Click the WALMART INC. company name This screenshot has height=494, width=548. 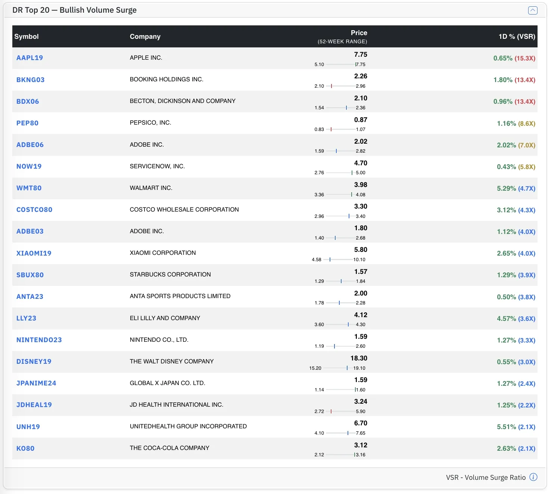[x=151, y=188]
